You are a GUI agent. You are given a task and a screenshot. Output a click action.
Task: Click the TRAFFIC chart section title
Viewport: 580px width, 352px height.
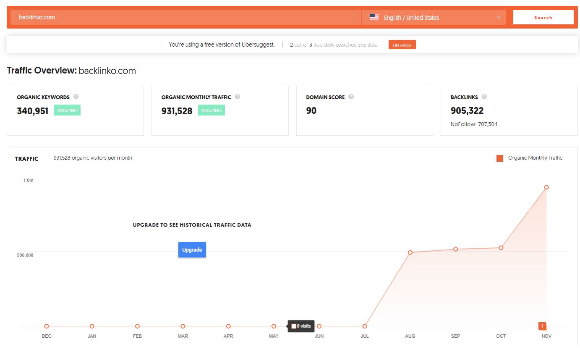[x=26, y=159]
